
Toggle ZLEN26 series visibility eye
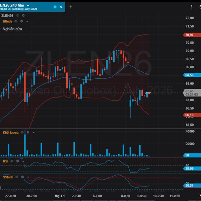(17, 15)
